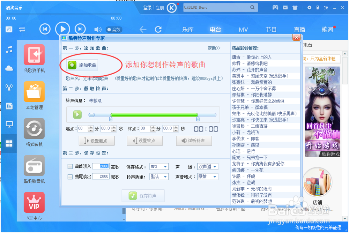Screen dimensions: 349x233
Task: Switch to the MV tab
Action: click(243, 29)
